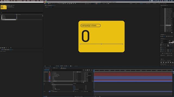Select the Pen tool
This screenshot has height=97, width=174.
coord(64,4)
